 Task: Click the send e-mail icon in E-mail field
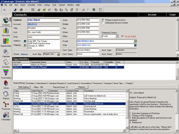tap(135, 41)
